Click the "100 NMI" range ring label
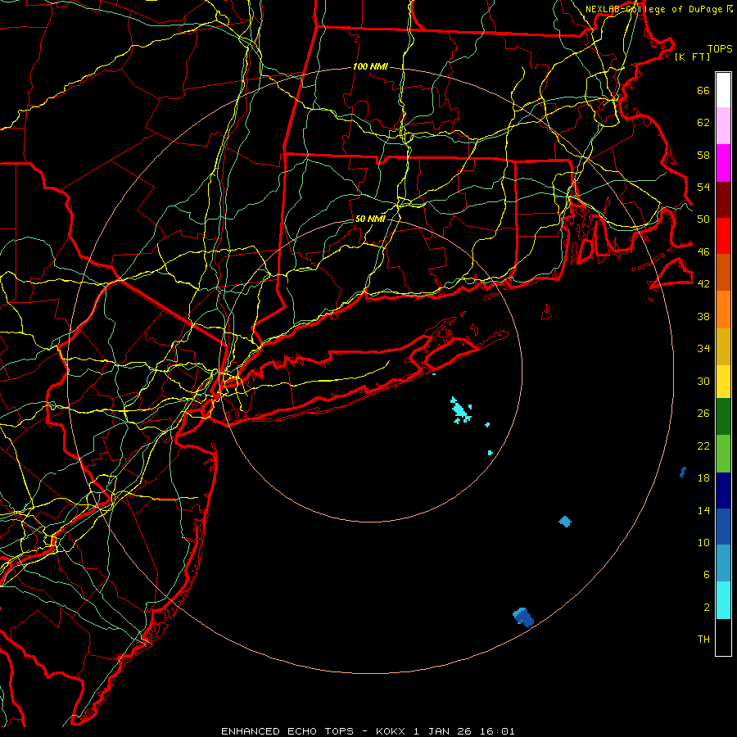The height and width of the screenshot is (737, 737). coord(370,67)
